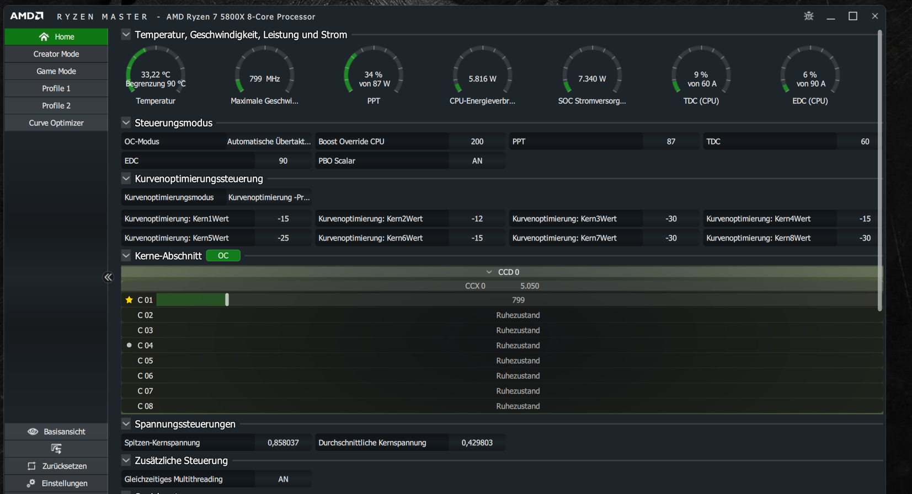Click the dot marker beside C 04
The image size is (912, 494).
(x=129, y=345)
